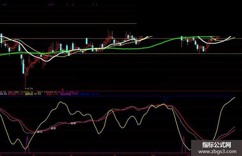242x156 pixels.
Task: Select the left purple spike signal
Action: [x=27, y=144]
